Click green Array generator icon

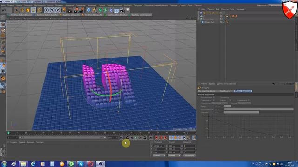(106, 10)
